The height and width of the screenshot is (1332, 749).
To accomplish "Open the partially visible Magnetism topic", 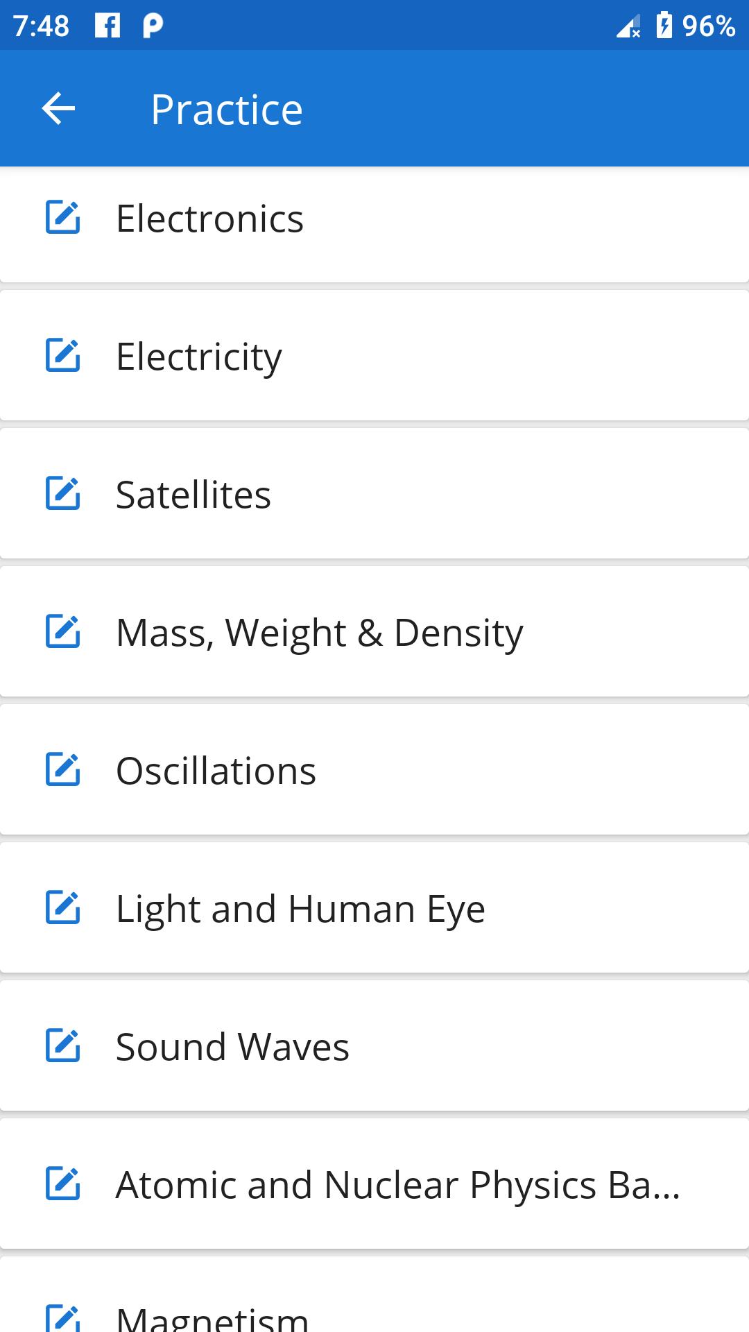I will (212, 1315).
